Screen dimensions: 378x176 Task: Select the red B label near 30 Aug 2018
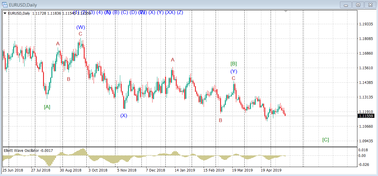pos(68,79)
